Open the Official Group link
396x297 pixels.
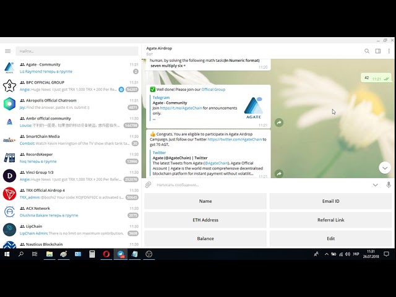[x=213, y=89]
